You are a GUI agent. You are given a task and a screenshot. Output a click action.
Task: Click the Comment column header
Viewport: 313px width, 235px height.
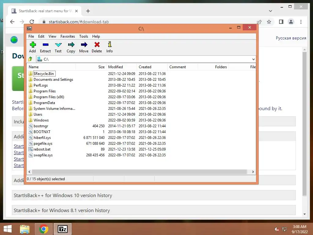pos(182,67)
